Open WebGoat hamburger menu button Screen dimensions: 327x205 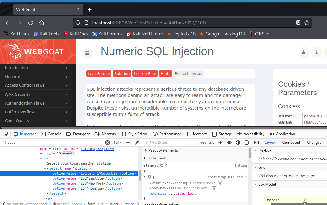(88, 53)
